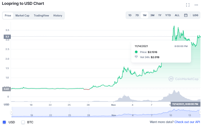The height and width of the screenshot is (125, 201).
Task: Enable the BTC currency checkbox
Action: click(x=23, y=122)
